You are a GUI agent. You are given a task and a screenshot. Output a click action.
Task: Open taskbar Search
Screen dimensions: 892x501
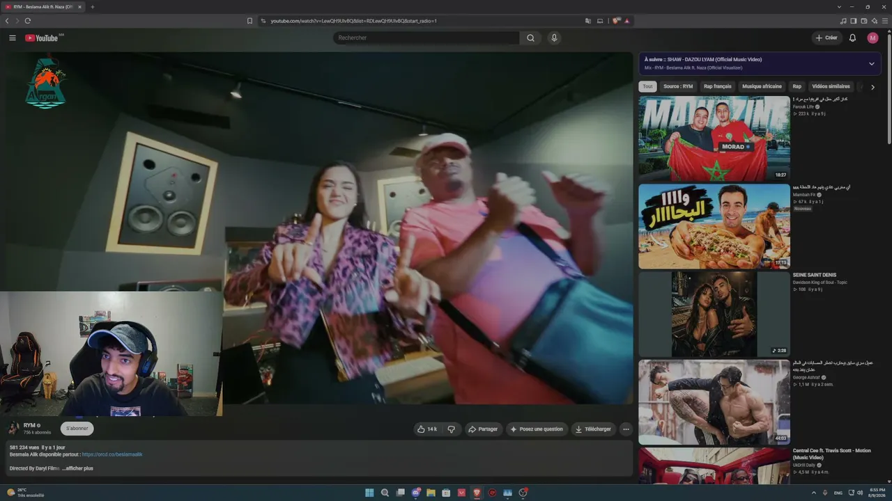coord(385,493)
